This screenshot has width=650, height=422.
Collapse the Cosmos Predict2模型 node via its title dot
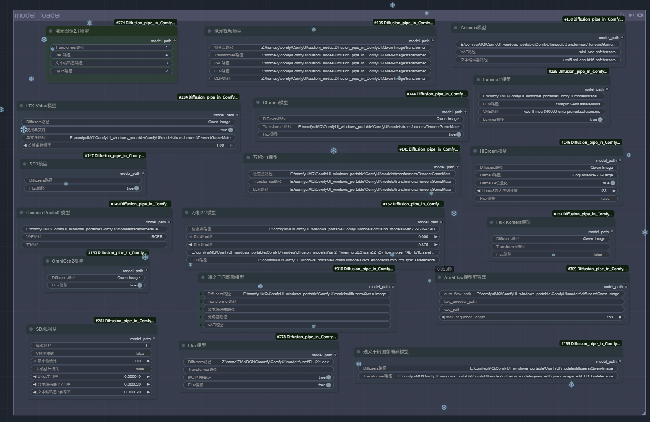pos(21,213)
